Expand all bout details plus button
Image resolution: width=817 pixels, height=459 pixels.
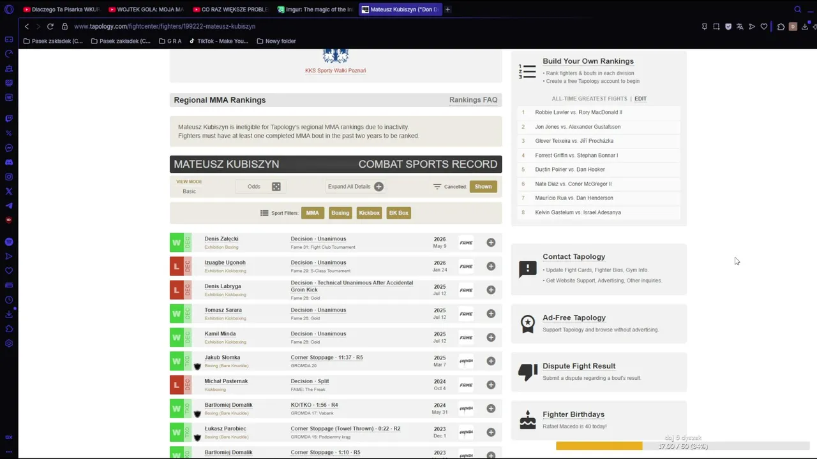click(379, 187)
